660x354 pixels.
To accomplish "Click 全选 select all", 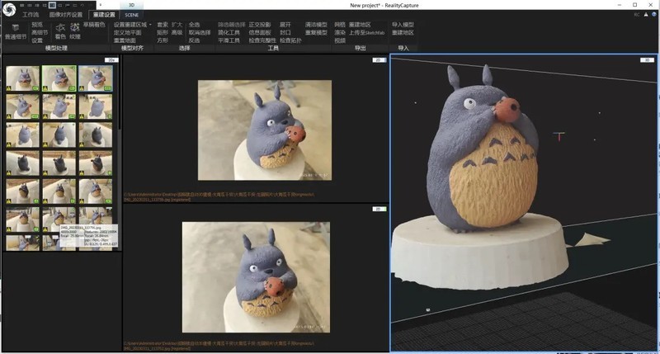I will 194,25.
